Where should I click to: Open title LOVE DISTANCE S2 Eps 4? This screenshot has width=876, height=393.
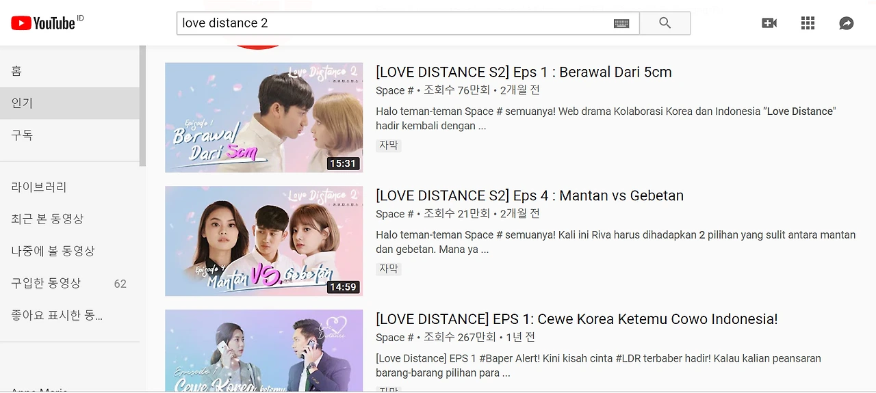pos(530,195)
